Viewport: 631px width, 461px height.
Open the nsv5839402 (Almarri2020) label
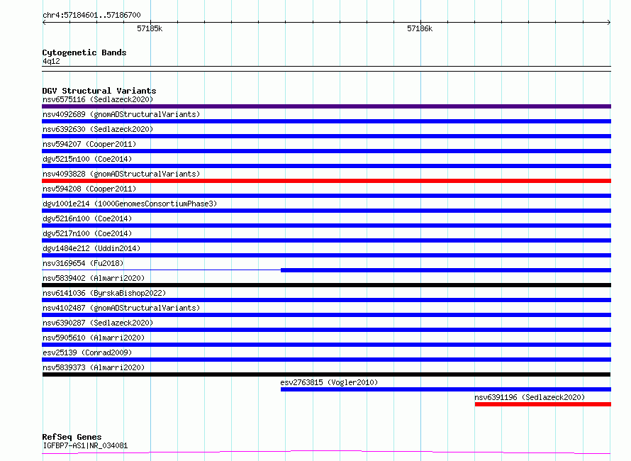point(94,278)
